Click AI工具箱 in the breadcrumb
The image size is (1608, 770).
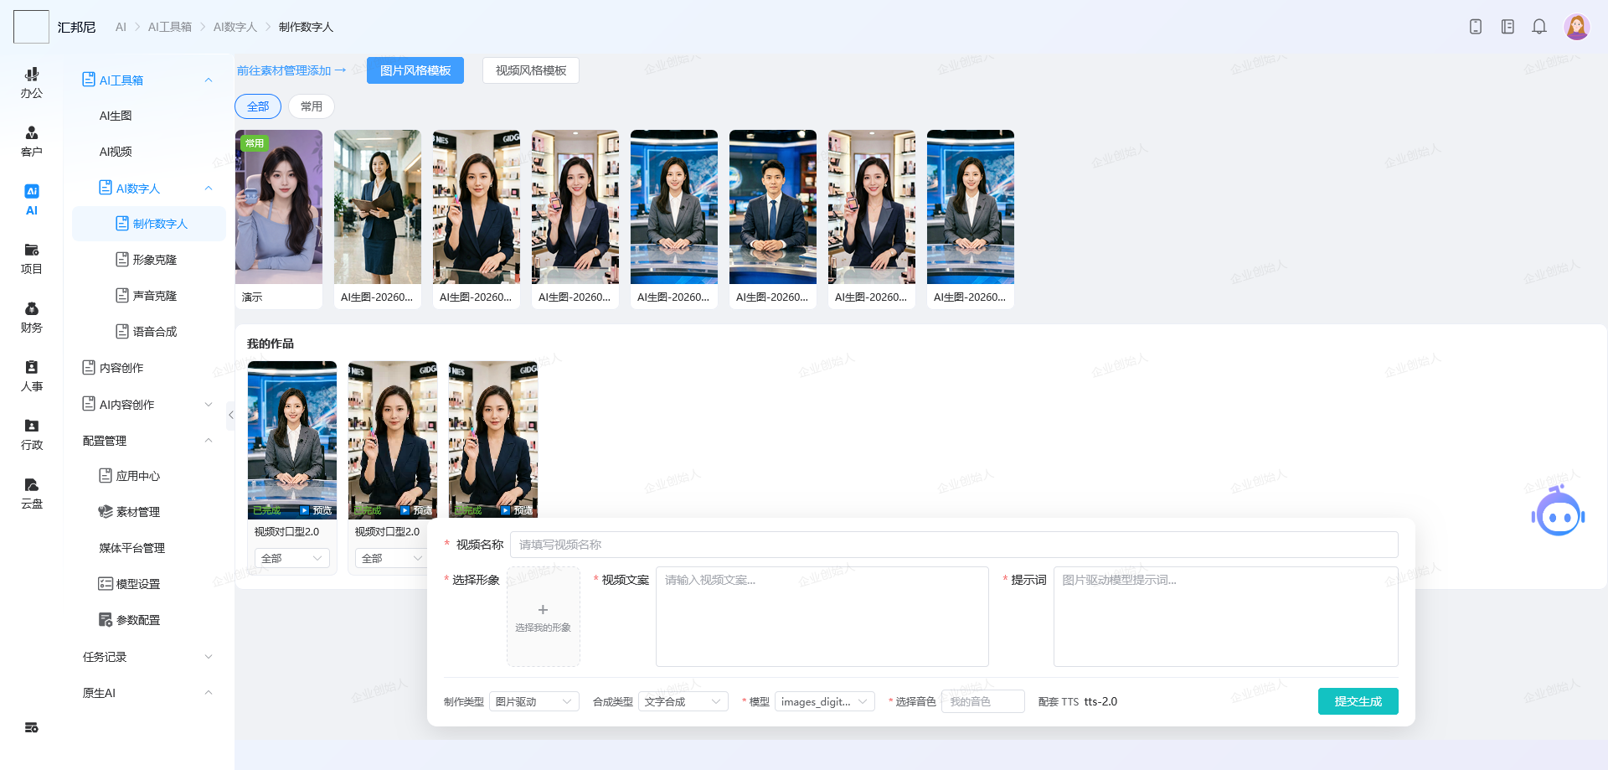[x=170, y=27]
